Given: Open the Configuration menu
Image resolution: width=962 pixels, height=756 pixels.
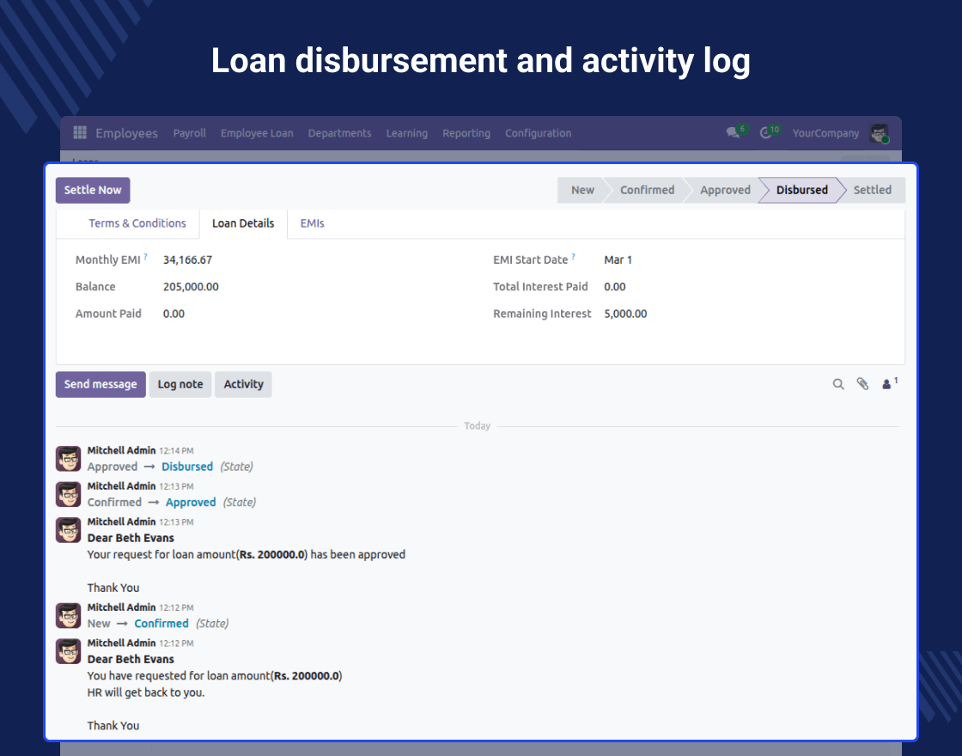Looking at the screenshot, I should tap(538, 133).
